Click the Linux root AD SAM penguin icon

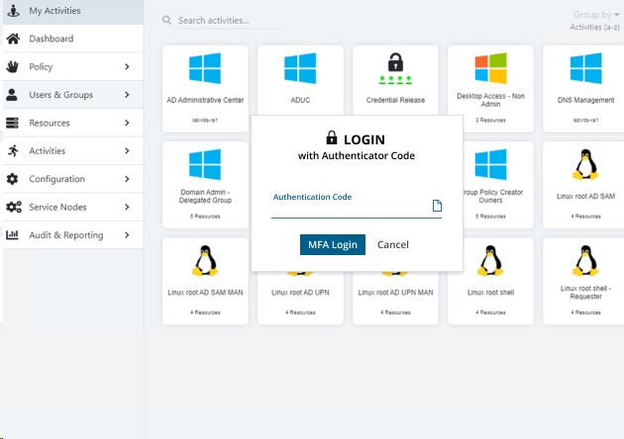pos(585,164)
